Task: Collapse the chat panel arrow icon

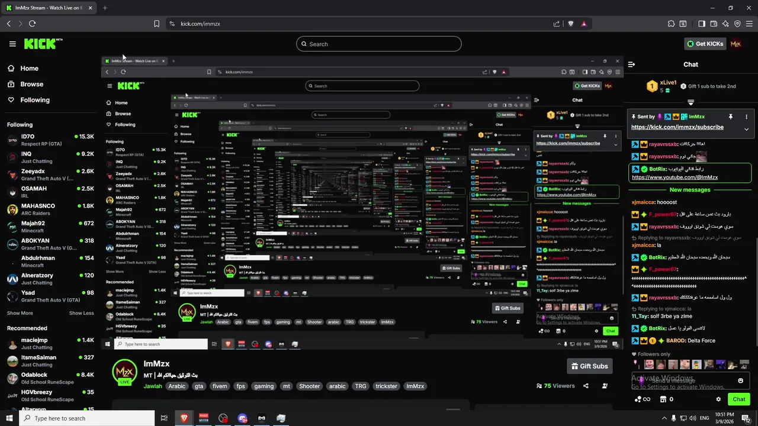Action: pos(631,64)
